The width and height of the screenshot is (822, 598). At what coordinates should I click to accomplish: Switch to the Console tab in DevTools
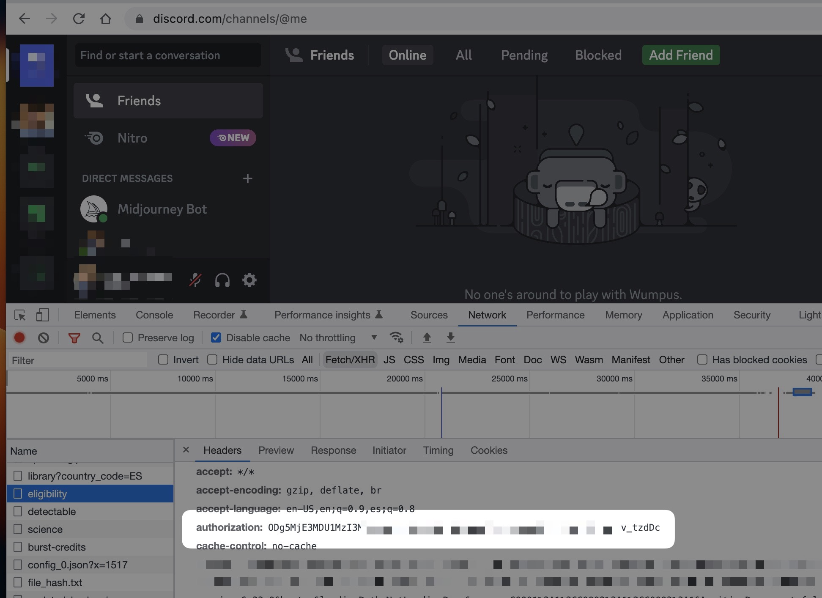pyautogui.click(x=154, y=315)
